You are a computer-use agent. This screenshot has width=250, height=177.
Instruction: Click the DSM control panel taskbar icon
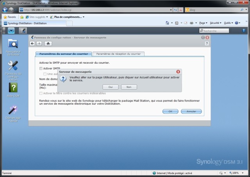click(x=23, y=30)
